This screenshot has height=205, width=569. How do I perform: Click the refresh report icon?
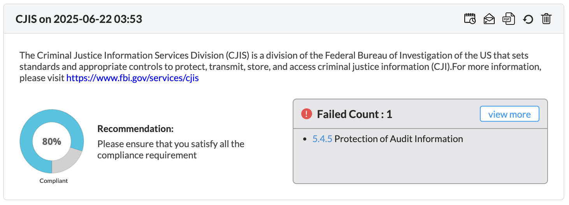527,19
